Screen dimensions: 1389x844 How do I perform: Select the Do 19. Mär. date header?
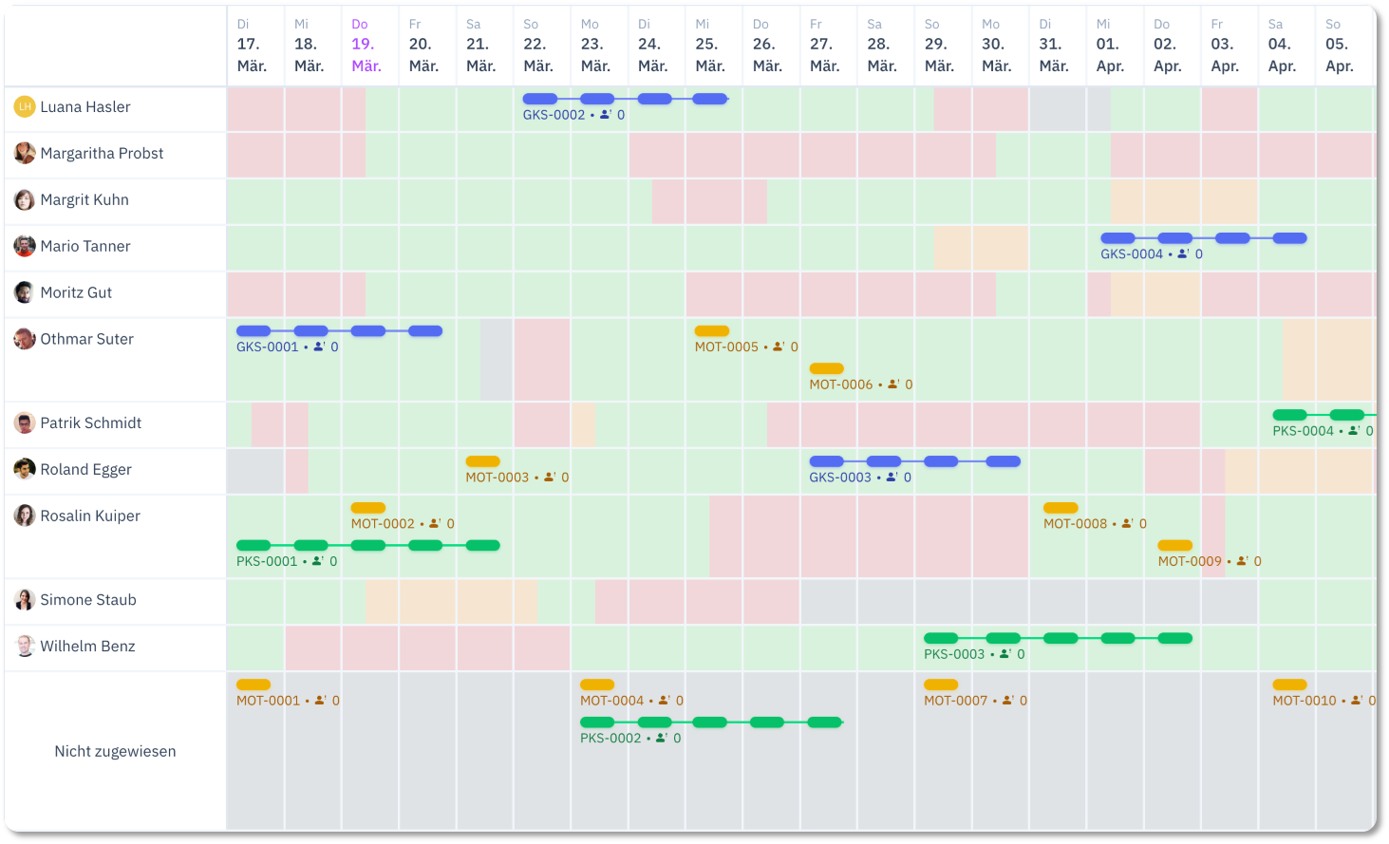pos(366,46)
